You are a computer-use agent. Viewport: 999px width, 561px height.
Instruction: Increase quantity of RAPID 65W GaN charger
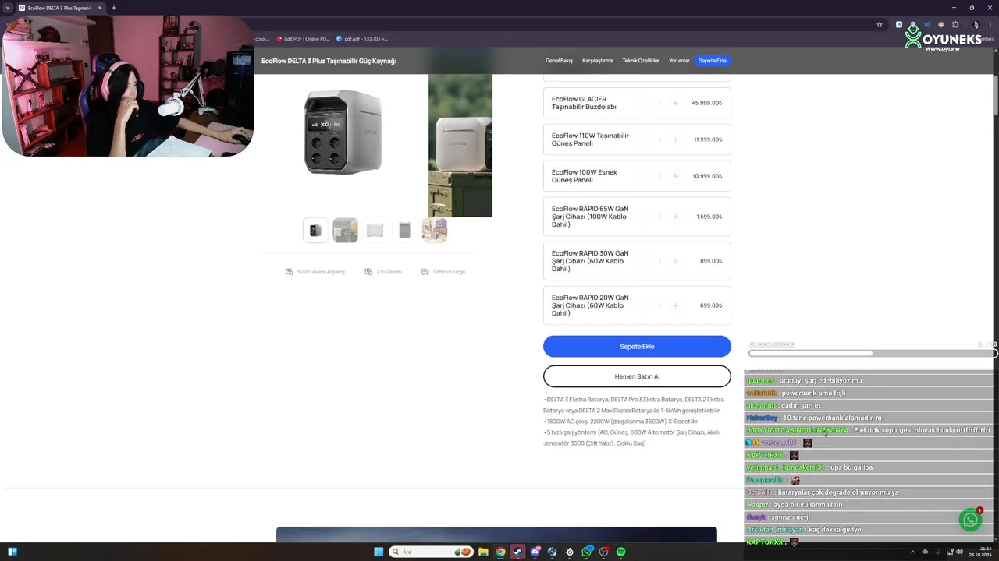tap(675, 217)
